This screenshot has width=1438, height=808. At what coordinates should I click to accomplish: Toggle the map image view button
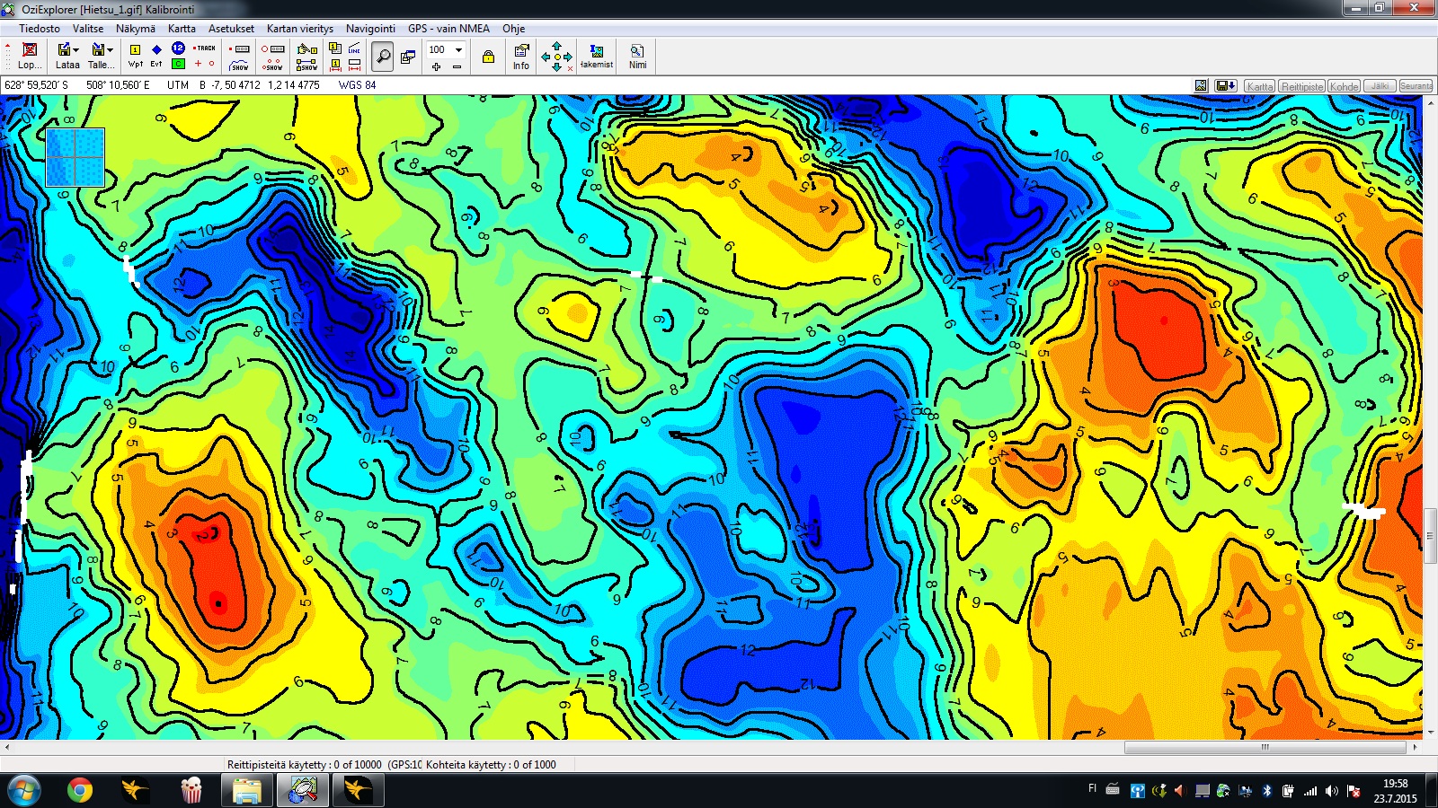(x=1201, y=86)
